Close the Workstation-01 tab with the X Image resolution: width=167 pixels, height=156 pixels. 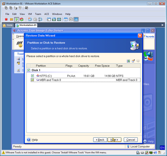click(162, 25)
